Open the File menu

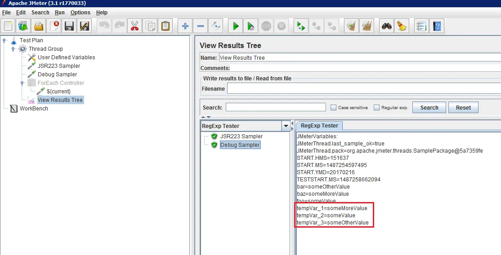click(6, 13)
